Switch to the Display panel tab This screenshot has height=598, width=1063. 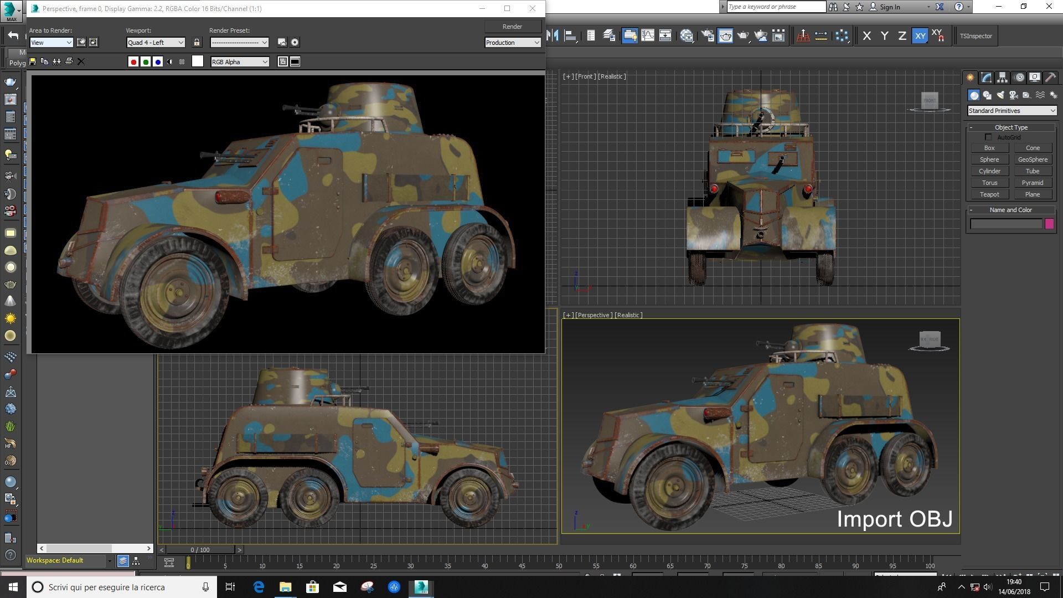click(1034, 78)
